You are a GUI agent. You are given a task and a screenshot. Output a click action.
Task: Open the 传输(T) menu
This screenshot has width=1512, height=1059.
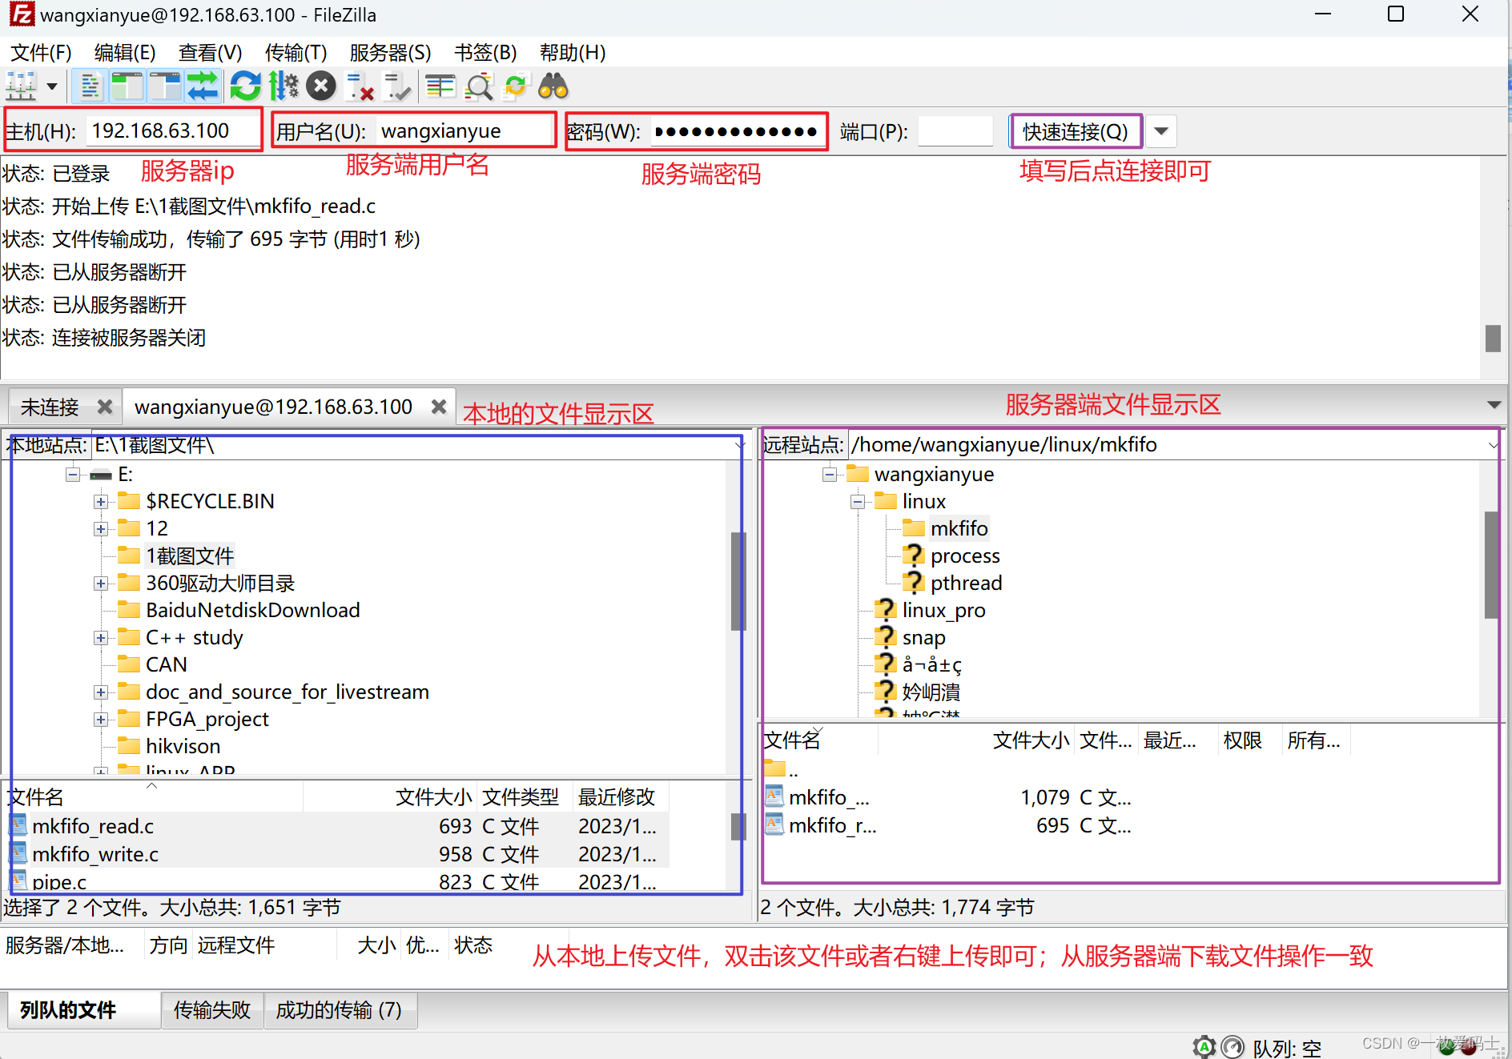point(296,52)
